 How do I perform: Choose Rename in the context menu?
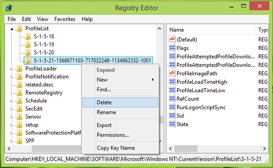pyautogui.click(x=120, y=112)
